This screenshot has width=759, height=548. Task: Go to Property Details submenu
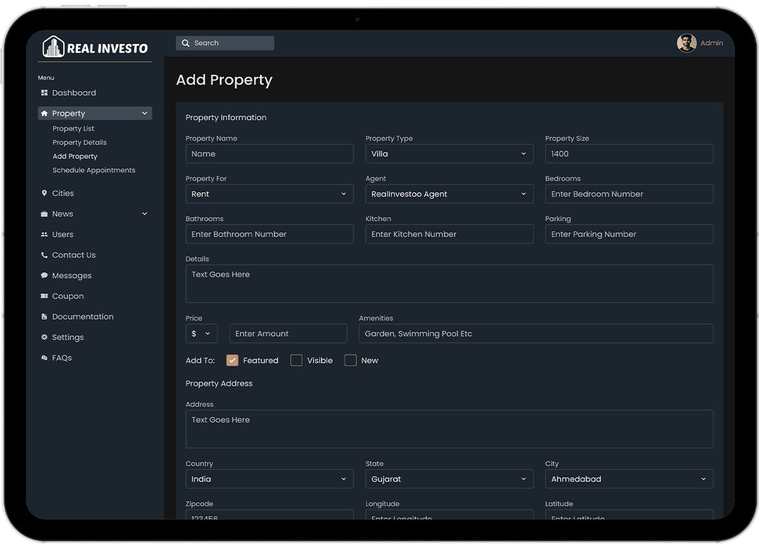tap(80, 142)
